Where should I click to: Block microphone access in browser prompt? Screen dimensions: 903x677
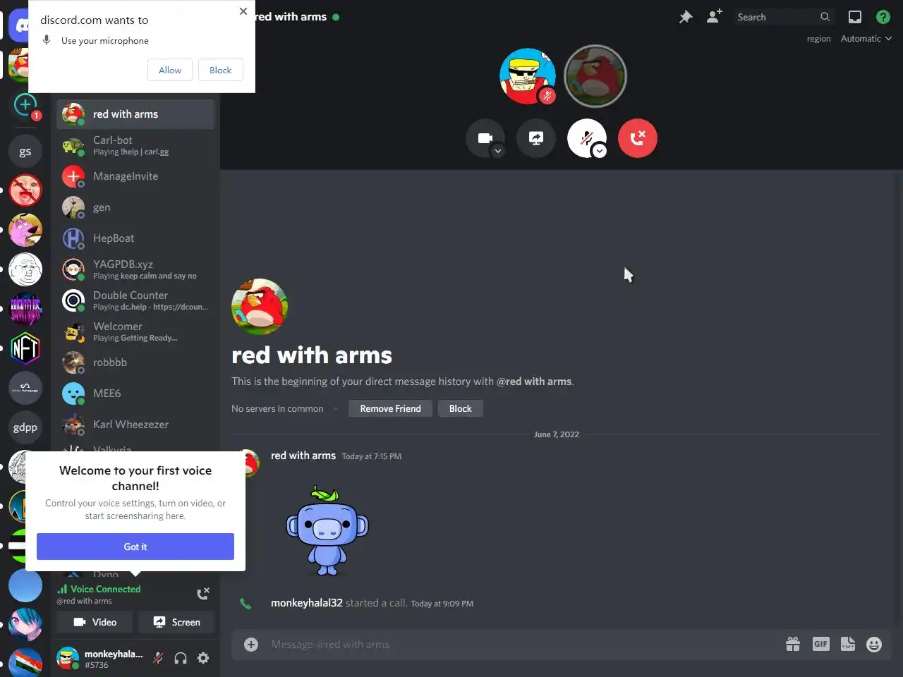[220, 70]
